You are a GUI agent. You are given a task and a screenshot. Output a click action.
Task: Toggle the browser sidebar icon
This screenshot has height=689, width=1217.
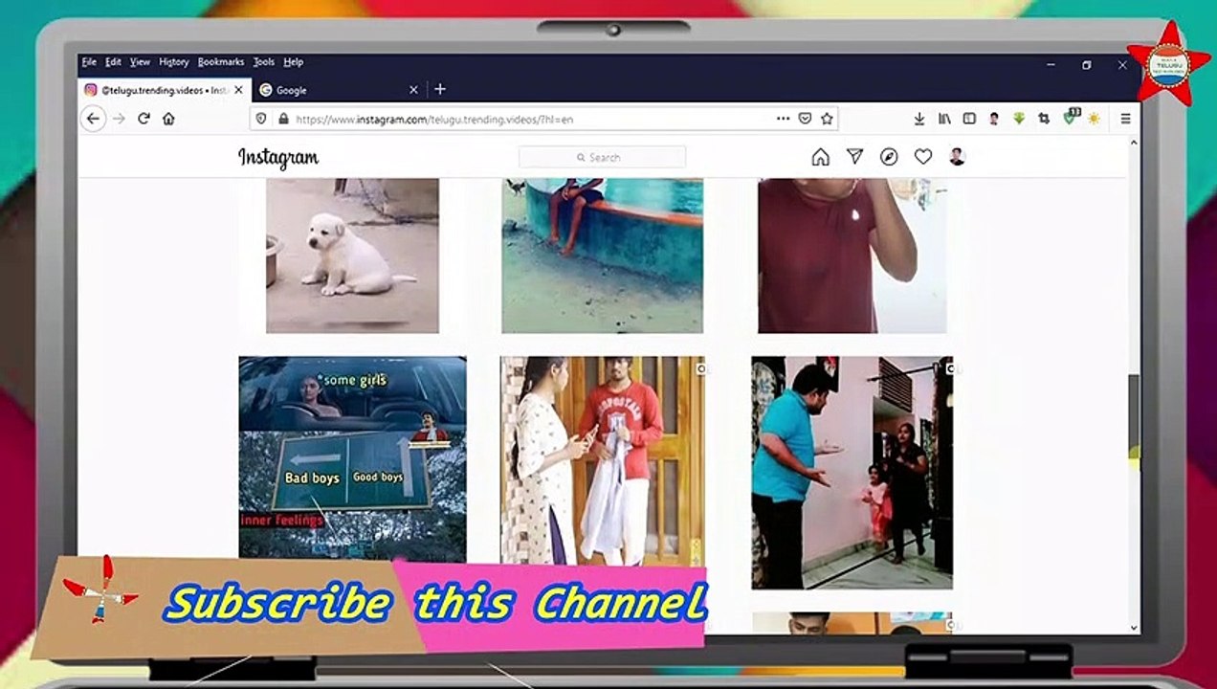969,119
